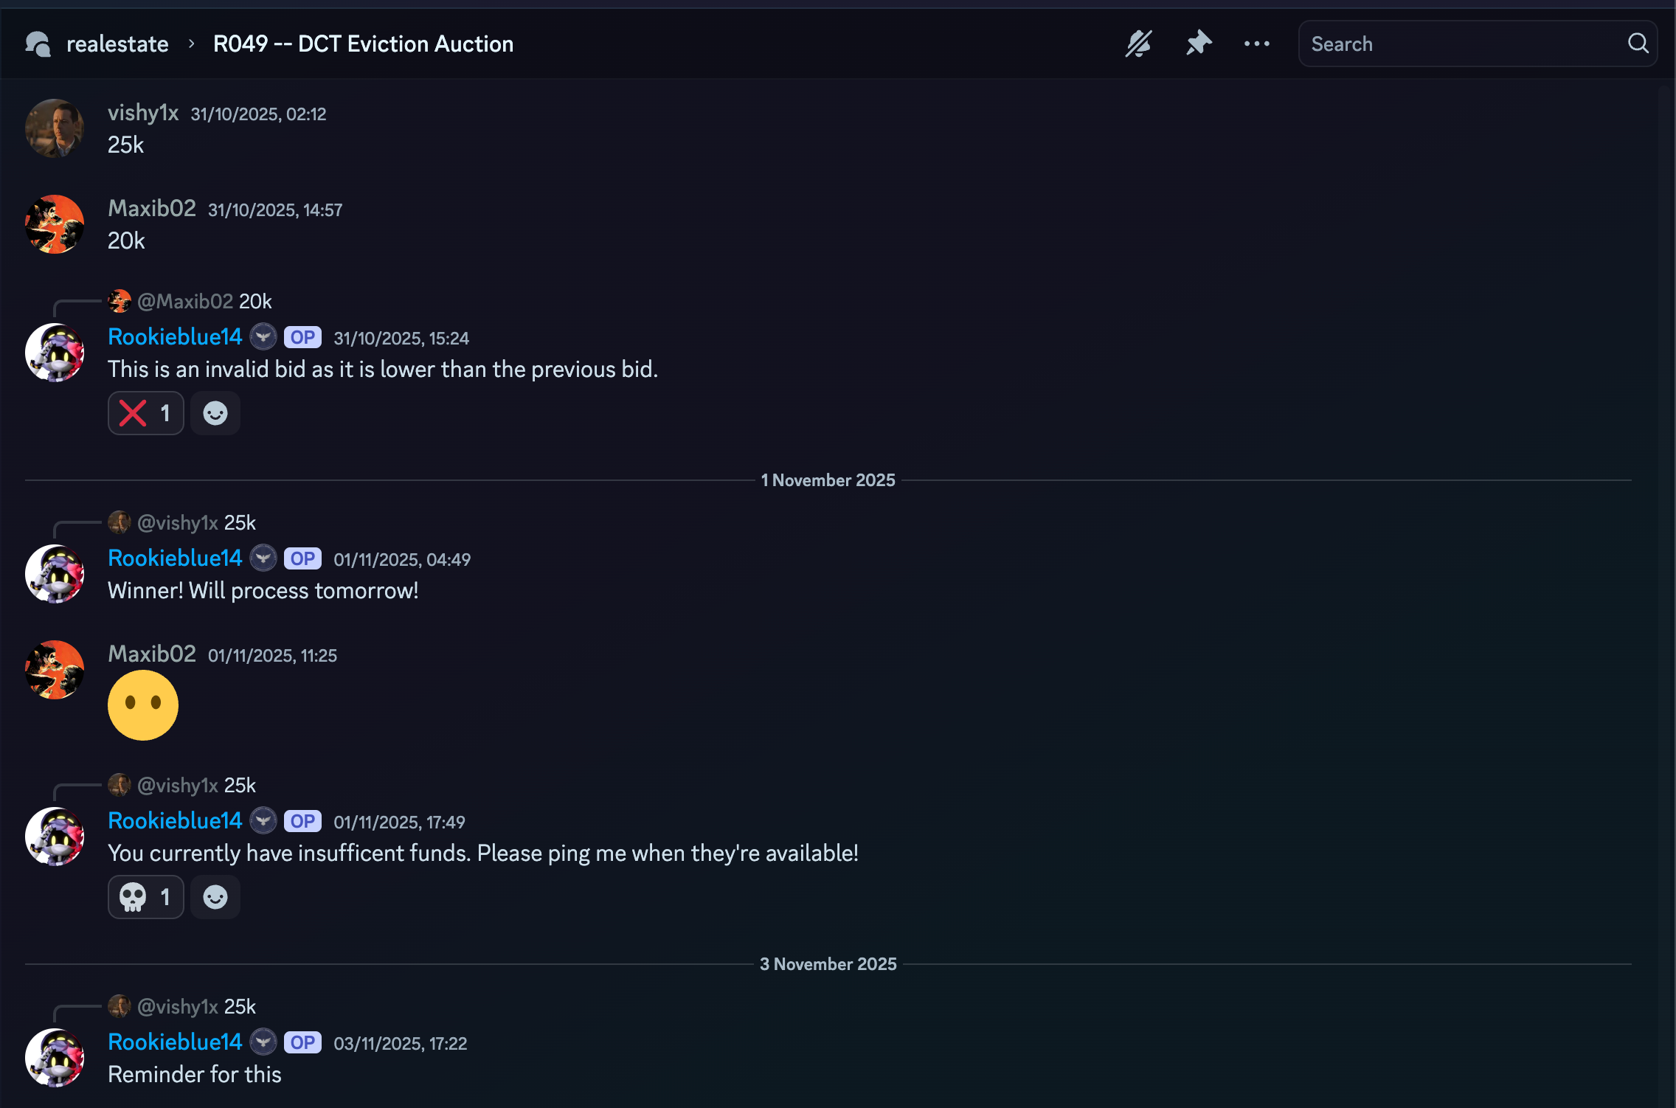Add a reaction to the invalid bid message
Image resolution: width=1676 pixels, height=1108 pixels.
click(215, 413)
